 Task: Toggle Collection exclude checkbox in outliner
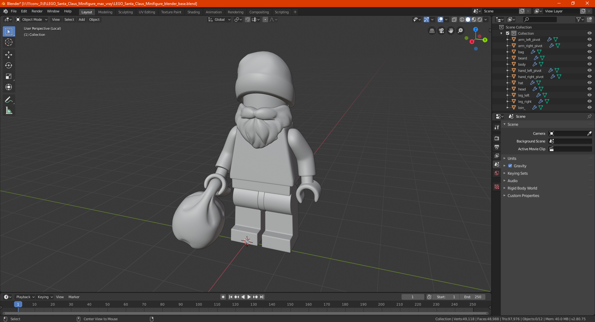coord(508,33)
